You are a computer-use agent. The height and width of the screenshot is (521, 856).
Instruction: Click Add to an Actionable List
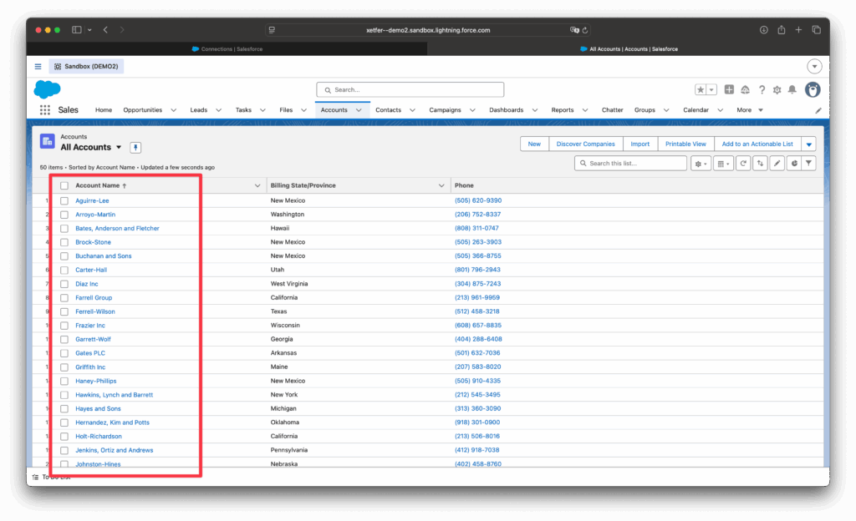click(x=757, y=144)
